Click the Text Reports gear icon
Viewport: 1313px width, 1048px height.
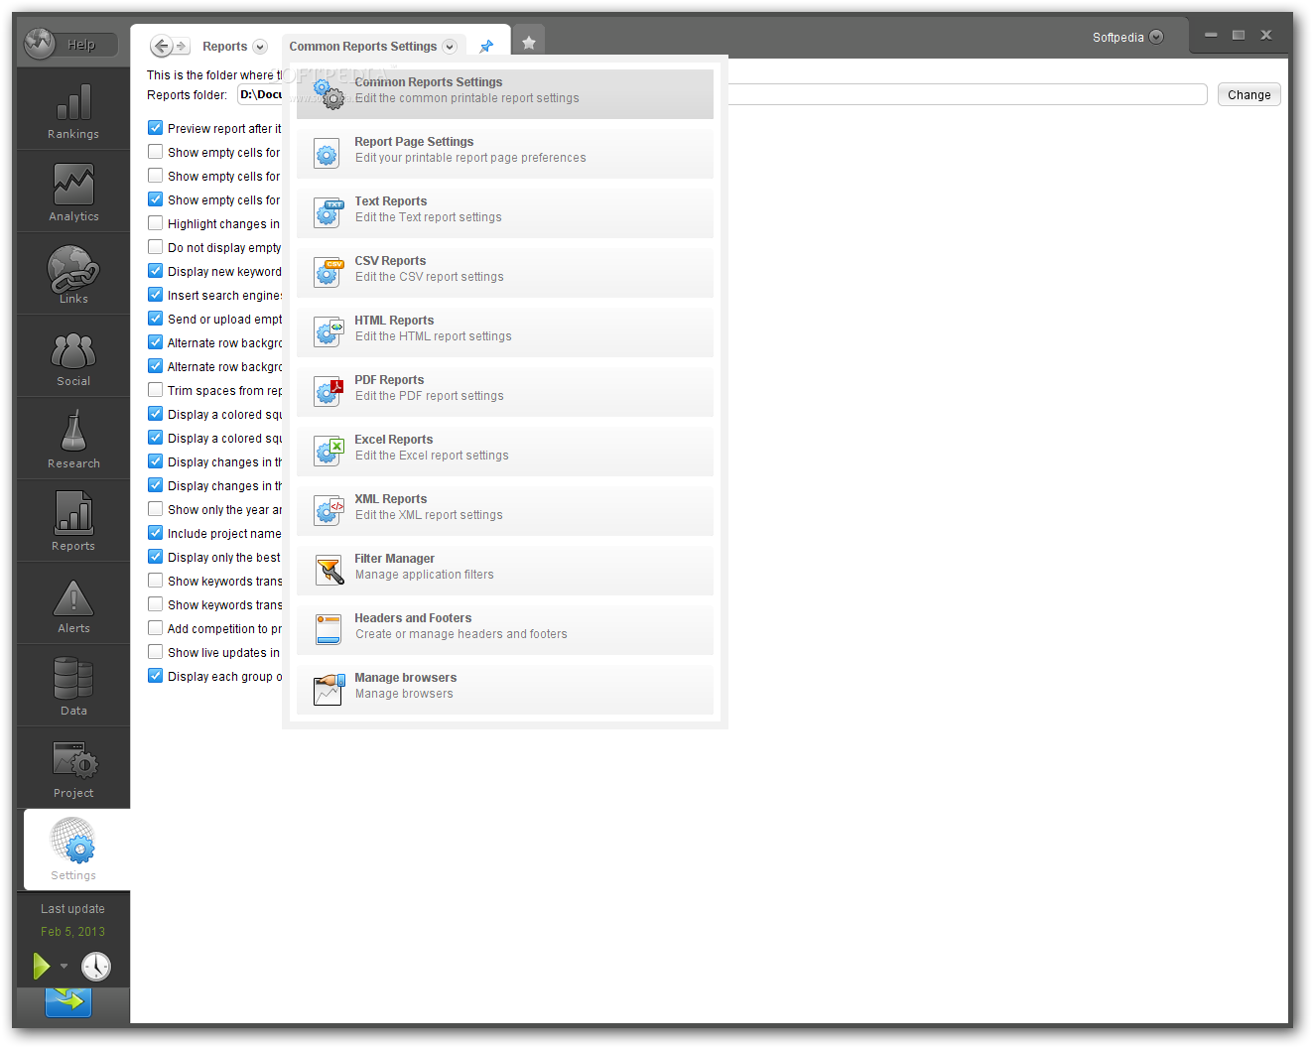(x=328, y=211)
